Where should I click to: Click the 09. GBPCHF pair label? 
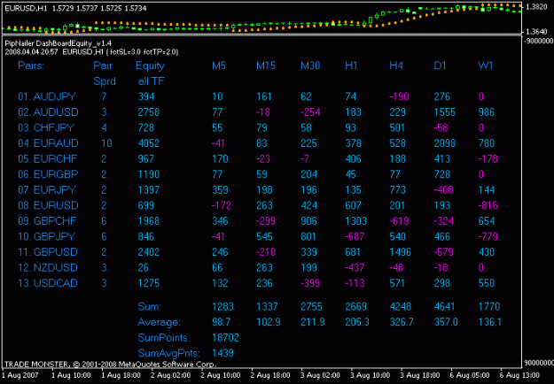point(47,220)
